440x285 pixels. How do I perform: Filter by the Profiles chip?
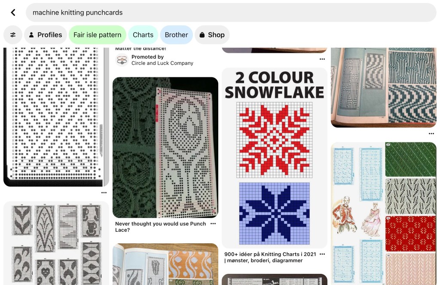pos(46,35)
